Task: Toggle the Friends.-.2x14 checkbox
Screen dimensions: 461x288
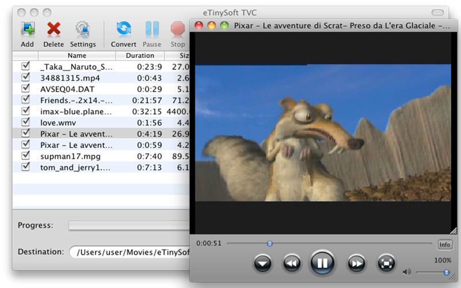Action: [x=25, y=99]
